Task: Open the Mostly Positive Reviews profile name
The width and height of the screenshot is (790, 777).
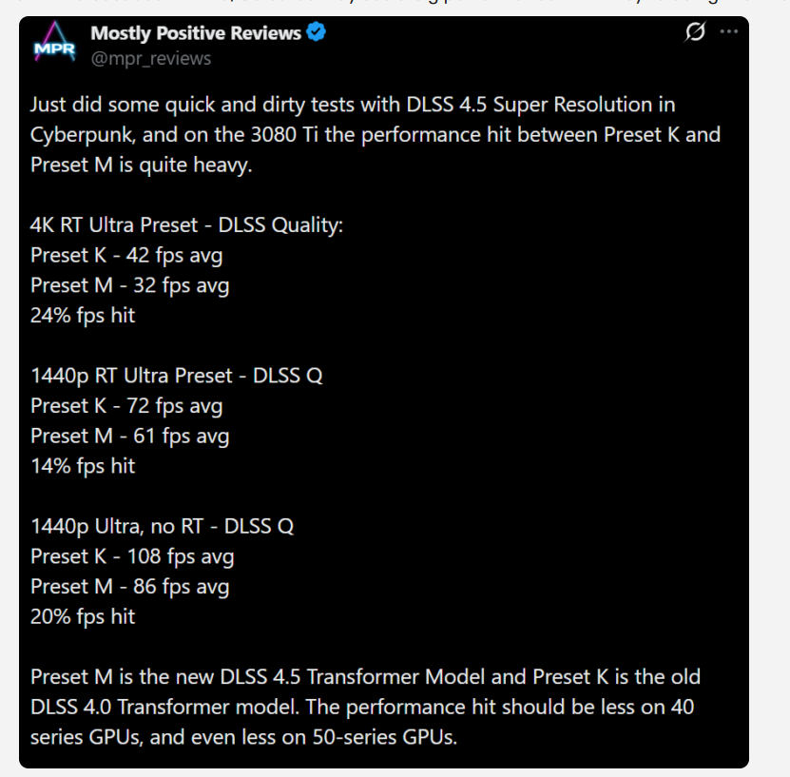Action: 196,33
